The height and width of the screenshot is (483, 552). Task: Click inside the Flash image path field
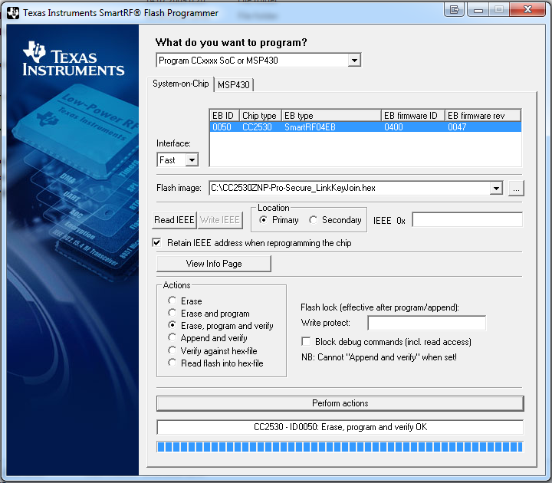click(x=350, y=188)
